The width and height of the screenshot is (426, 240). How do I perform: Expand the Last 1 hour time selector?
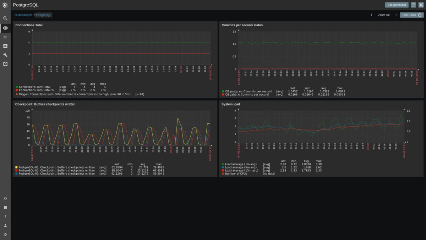tap(411, 15)
